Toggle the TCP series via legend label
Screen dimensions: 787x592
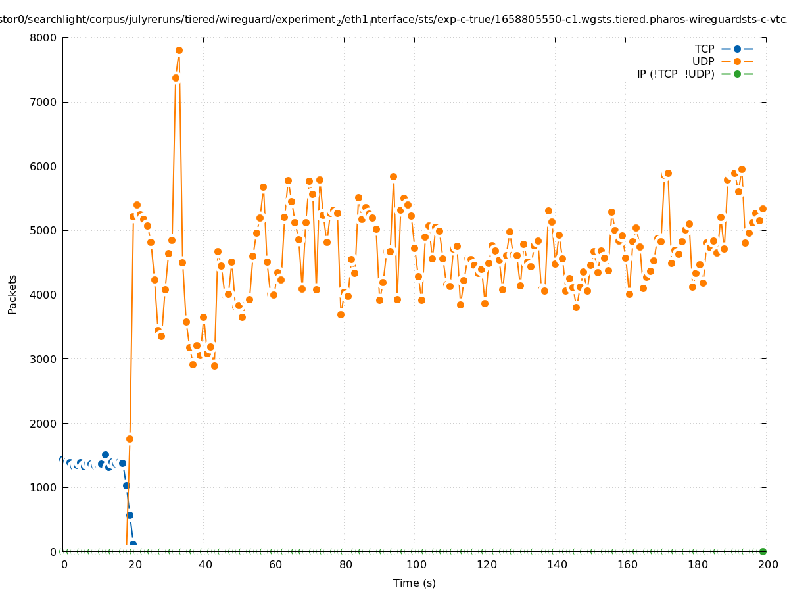704,49
